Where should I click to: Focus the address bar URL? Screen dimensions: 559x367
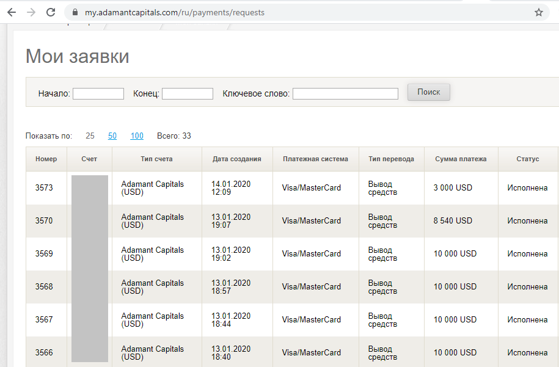175,13
